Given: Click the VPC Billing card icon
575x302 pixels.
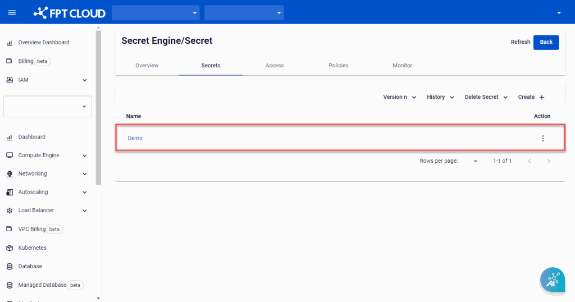Looking at the screenshot, I should (10, 228).
